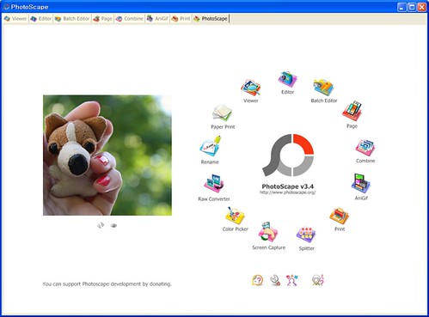Viewport: 429px width, 317px height.
Task: Switch to the AniGif tab in top bar
Action: pos(157,19)
